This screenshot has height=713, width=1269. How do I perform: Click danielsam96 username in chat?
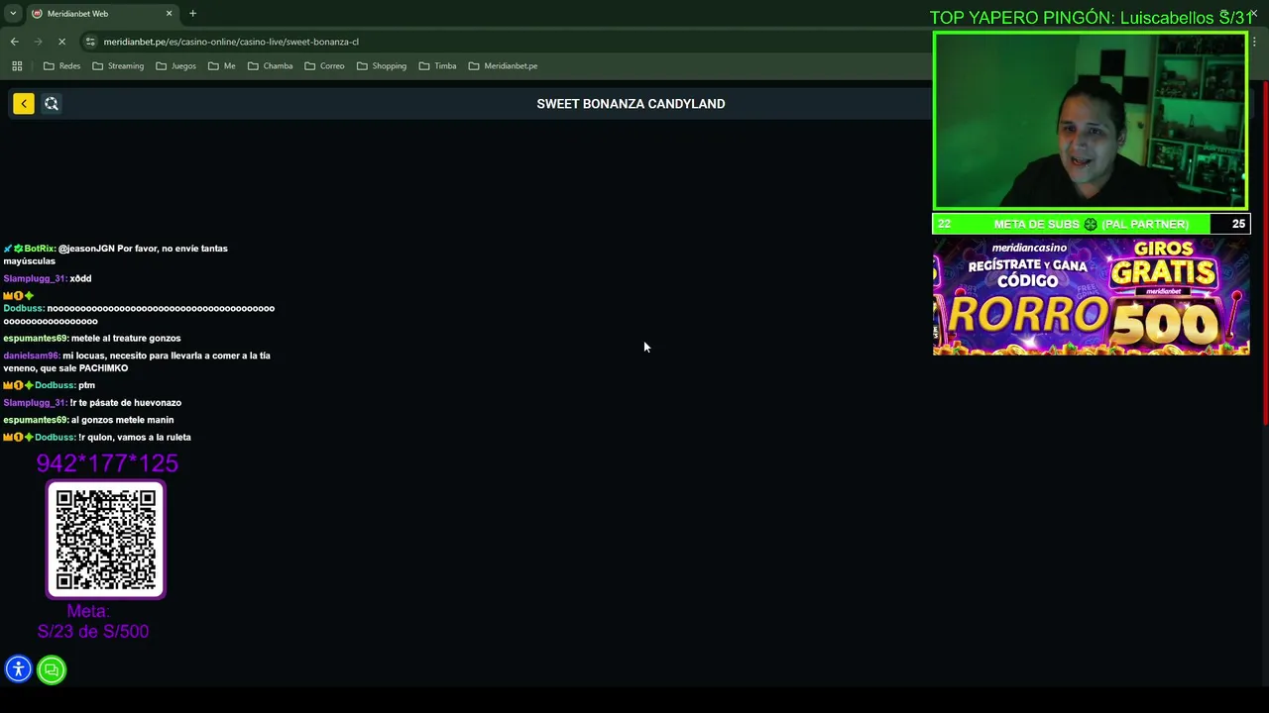point(31,356)
